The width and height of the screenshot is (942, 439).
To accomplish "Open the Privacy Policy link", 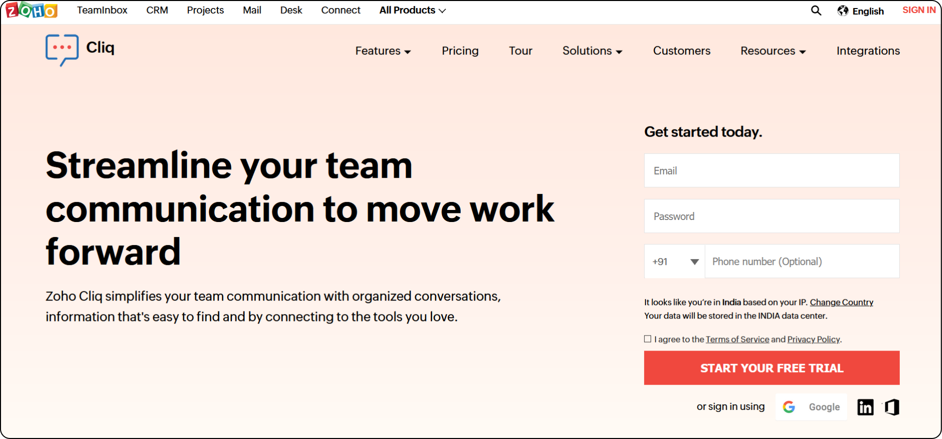I will coord(813,339).
